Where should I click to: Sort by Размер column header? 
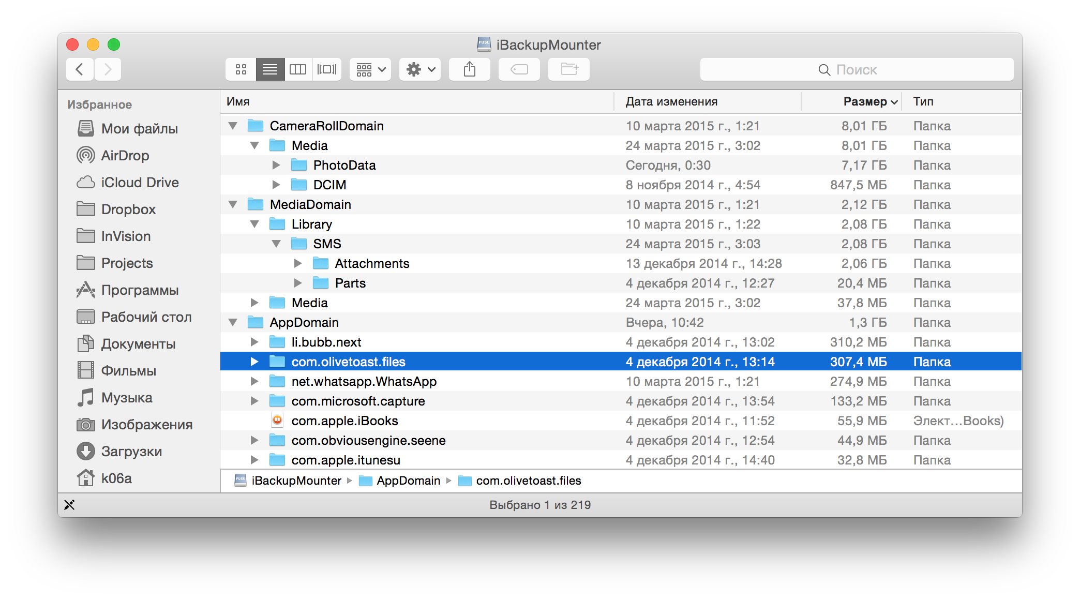coord(865,102)
